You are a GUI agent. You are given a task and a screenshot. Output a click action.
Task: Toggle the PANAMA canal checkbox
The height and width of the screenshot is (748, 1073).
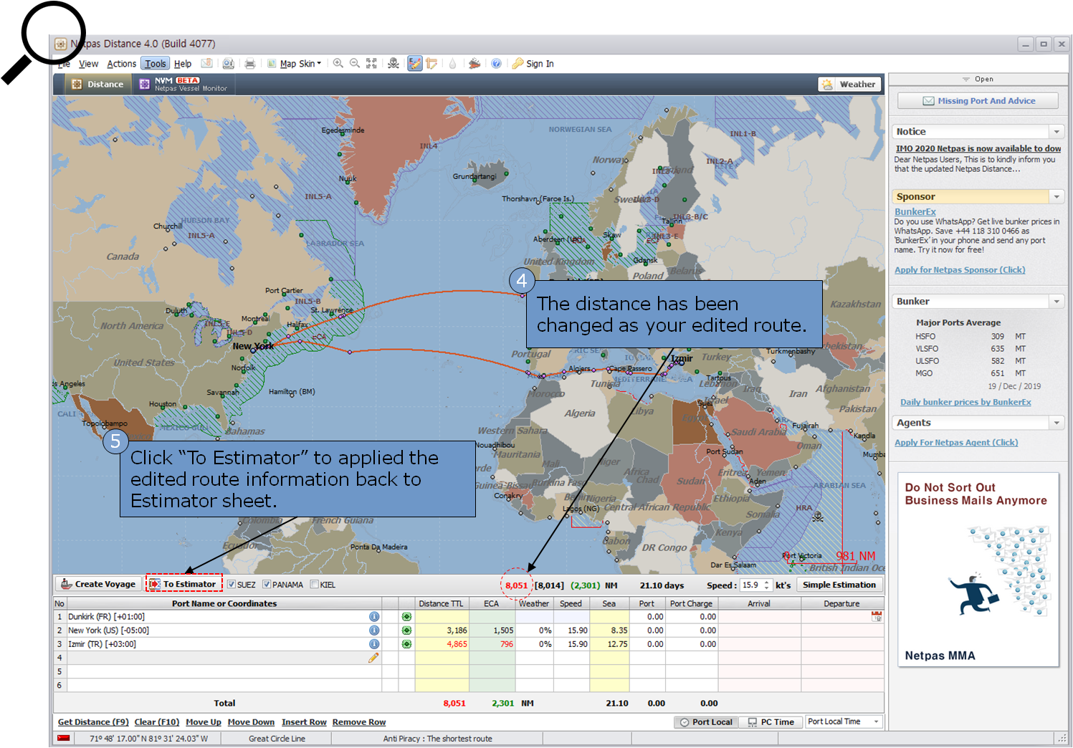[267, 585]
